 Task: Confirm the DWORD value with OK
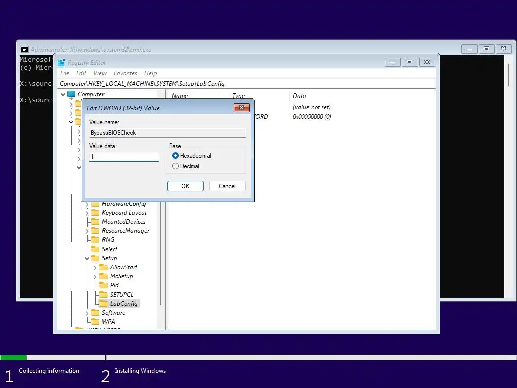coord(185,186)
